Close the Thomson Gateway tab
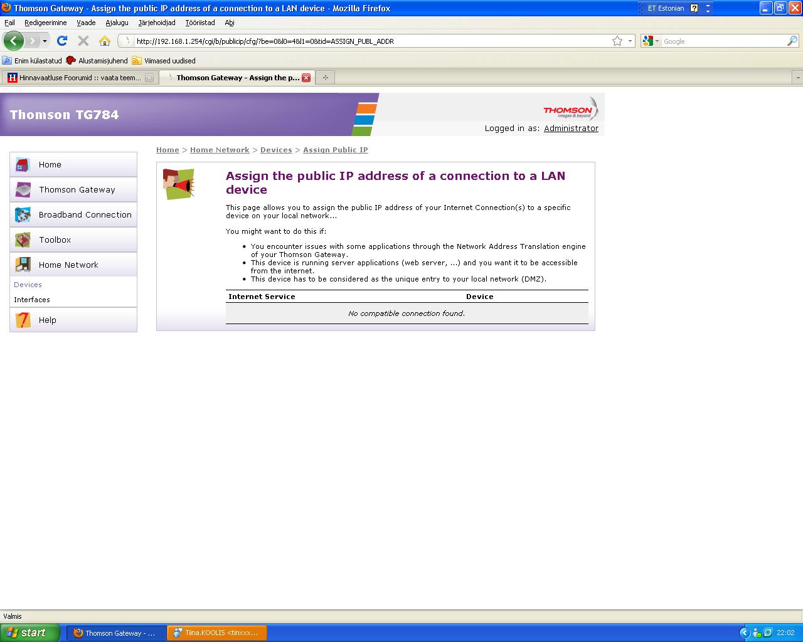Image resolution: width=803 pixels, height=642 pixels. (306, 78)
